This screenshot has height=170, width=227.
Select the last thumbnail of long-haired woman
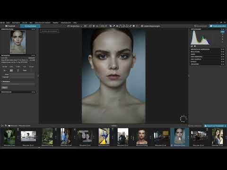(x=218, y=136)
